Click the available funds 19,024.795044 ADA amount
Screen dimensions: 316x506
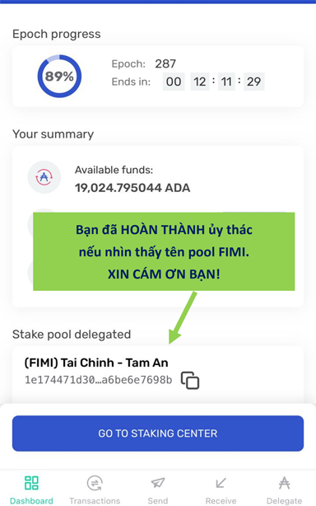[132, 188]
